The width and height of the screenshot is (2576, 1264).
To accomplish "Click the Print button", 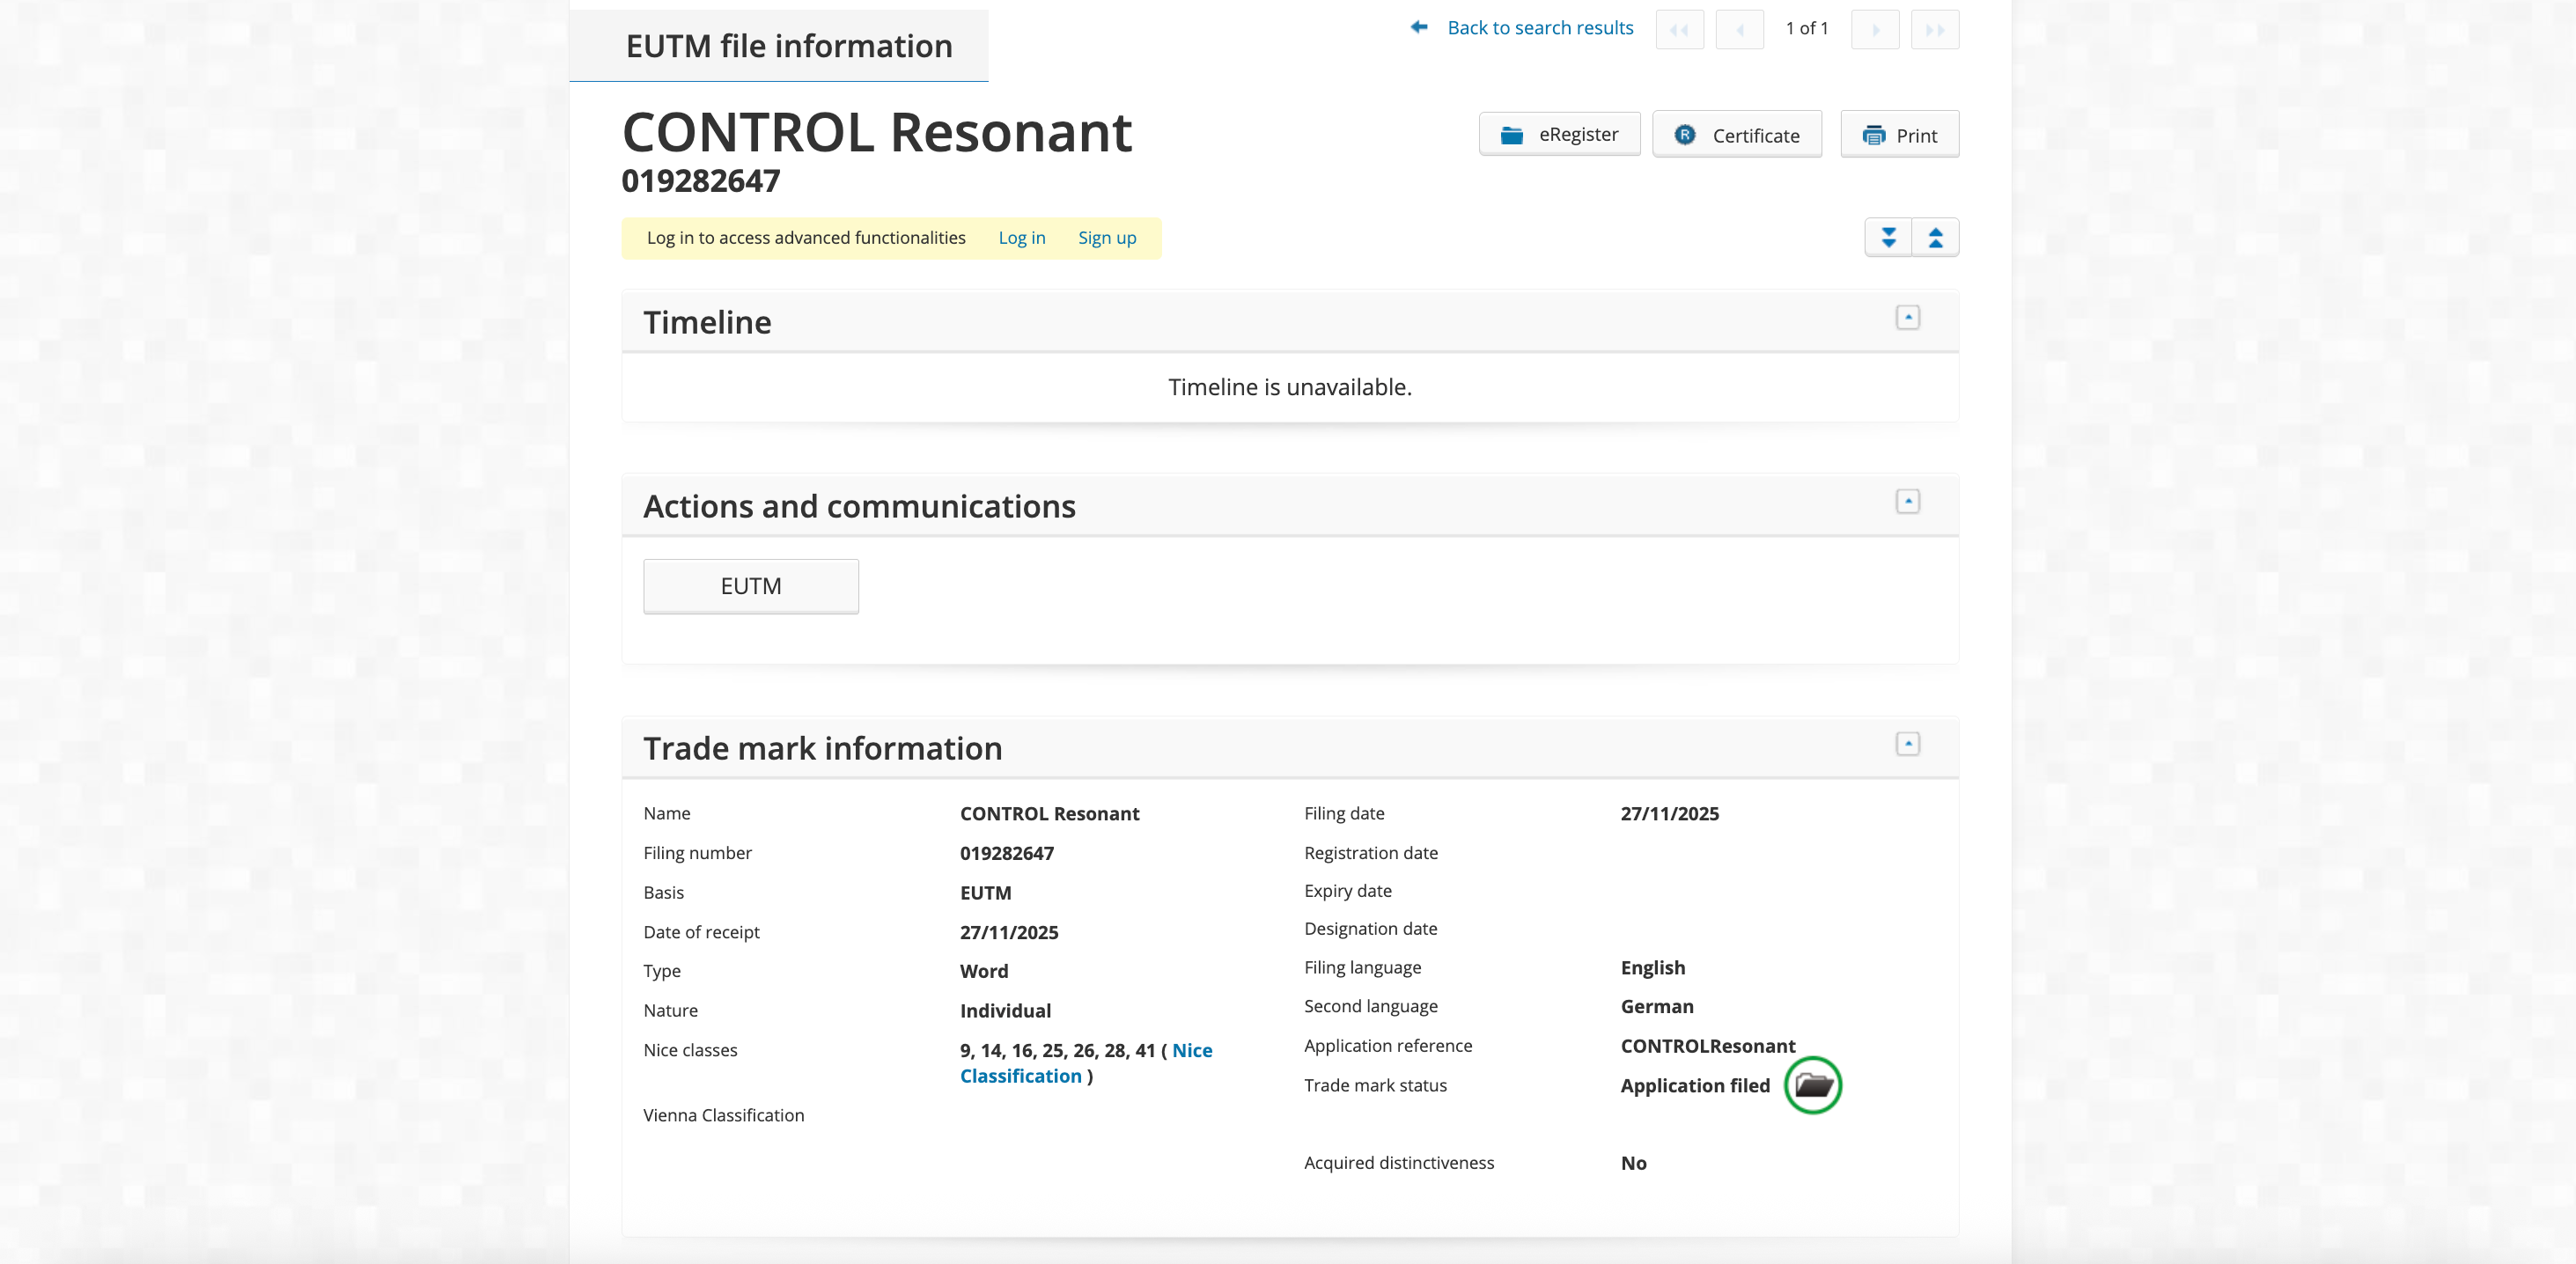I will coord(1899,135).
